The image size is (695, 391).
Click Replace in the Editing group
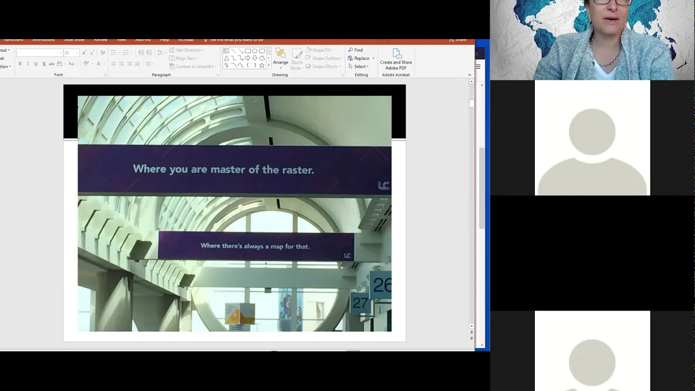point(361,58)
